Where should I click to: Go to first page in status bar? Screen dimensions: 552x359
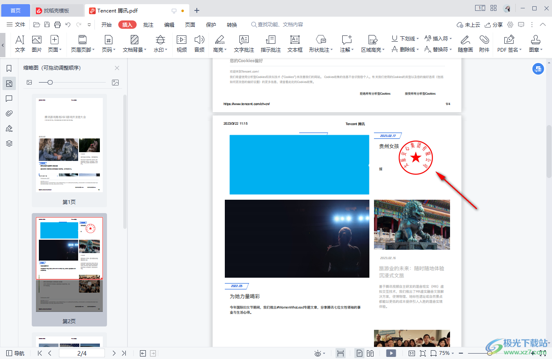40,353
